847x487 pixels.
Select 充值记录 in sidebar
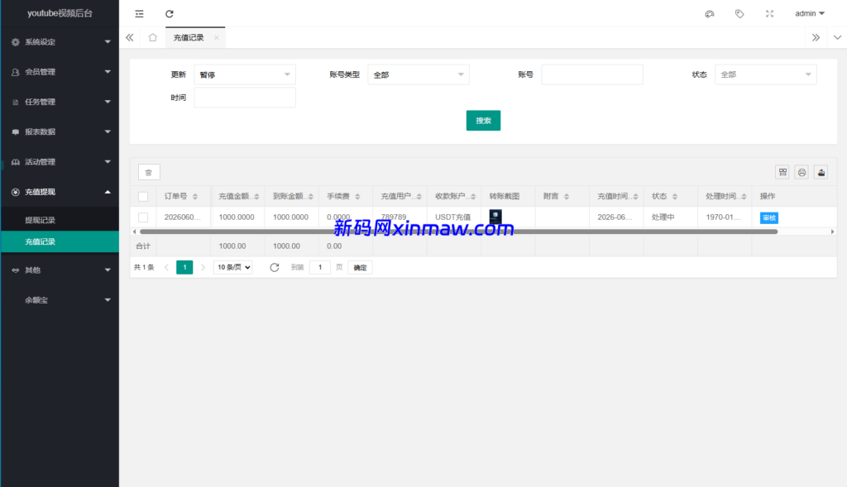coord(60,241)
